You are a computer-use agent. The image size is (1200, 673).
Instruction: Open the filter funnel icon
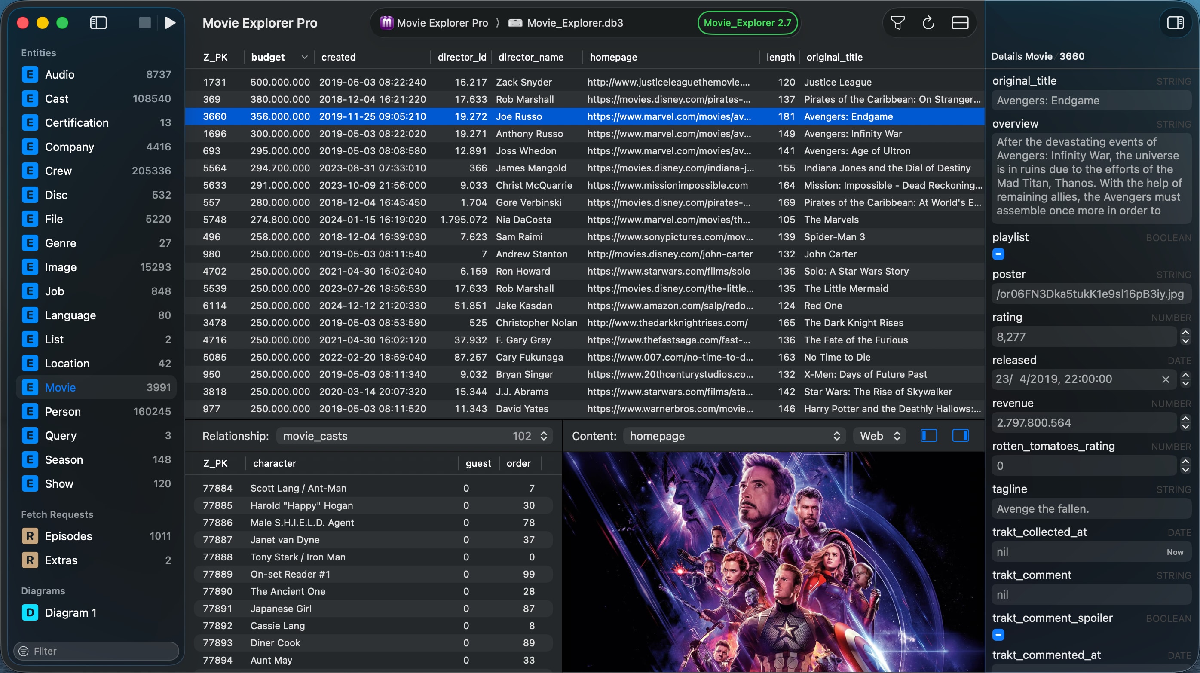897,23
